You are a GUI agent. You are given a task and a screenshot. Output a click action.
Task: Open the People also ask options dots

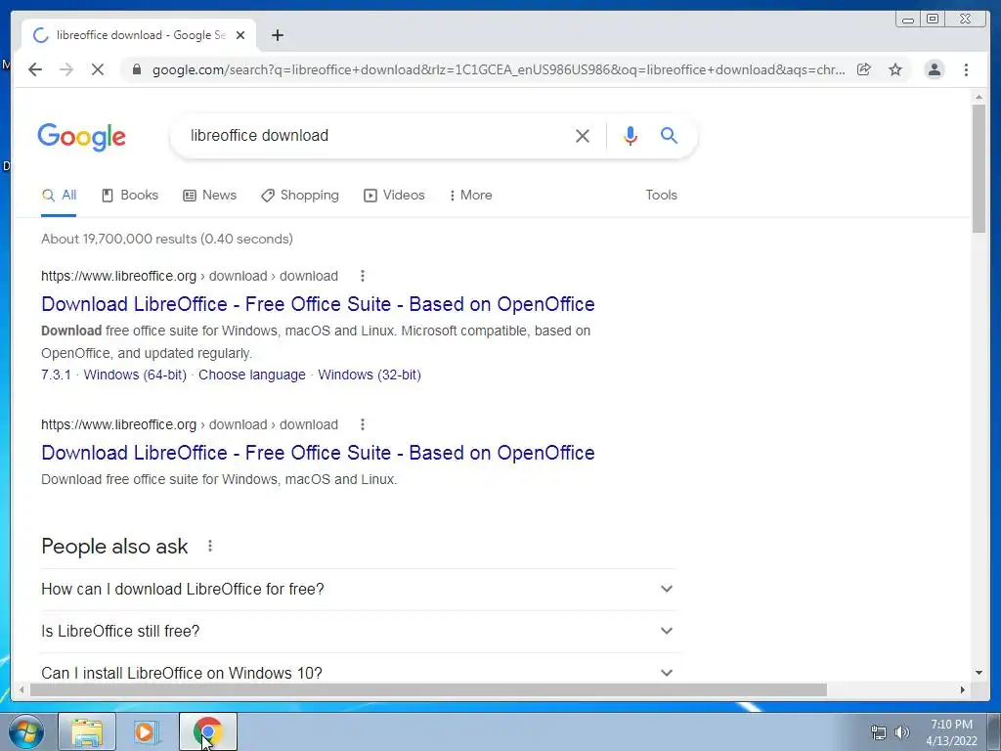tap(210, 546)
